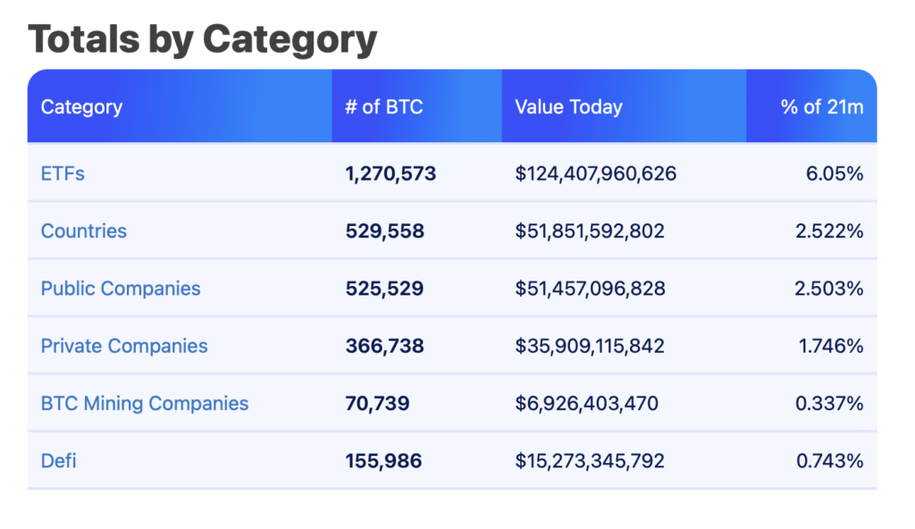Click the Totals by Category heading
Image resolution: width=915 pixels, height=529 pixels.
(x=203, y=39)
